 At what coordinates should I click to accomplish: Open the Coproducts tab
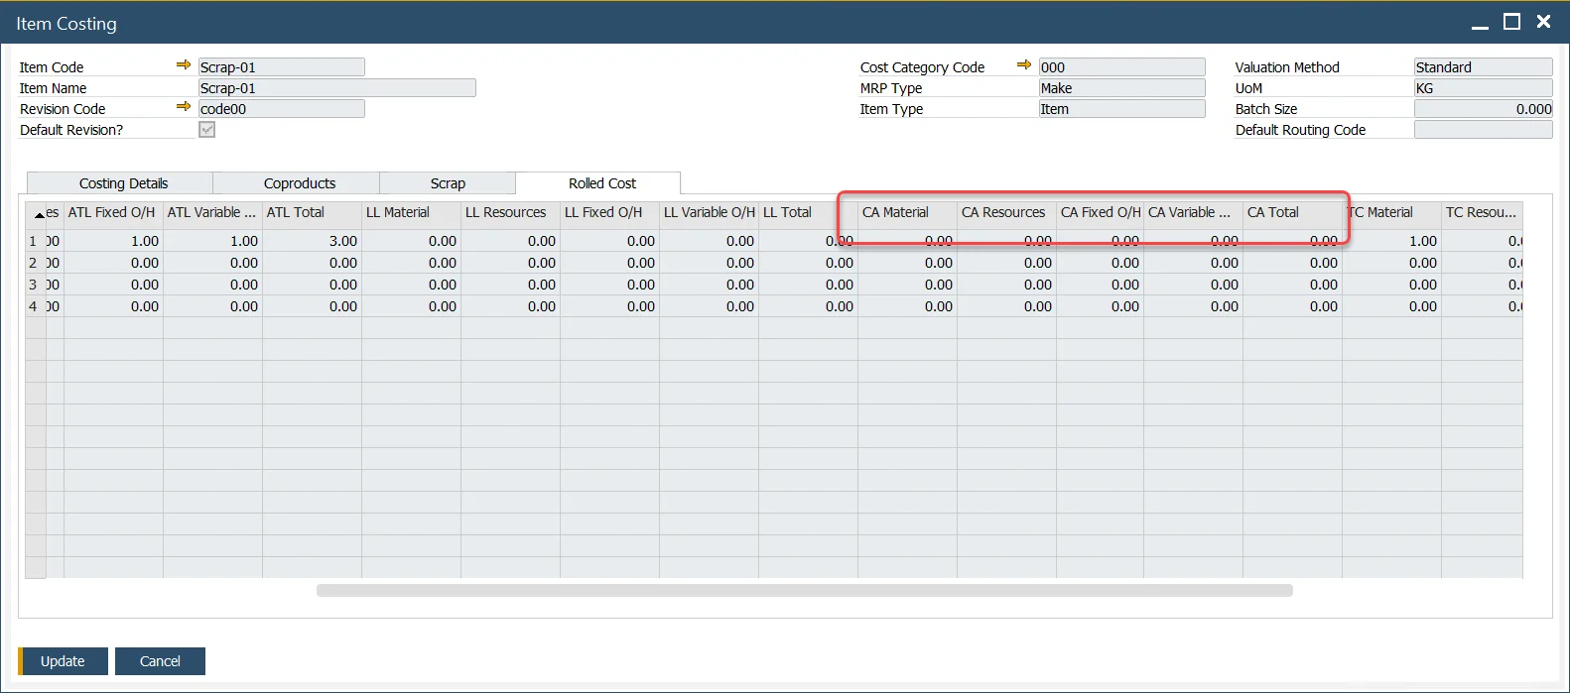(299, 183)
